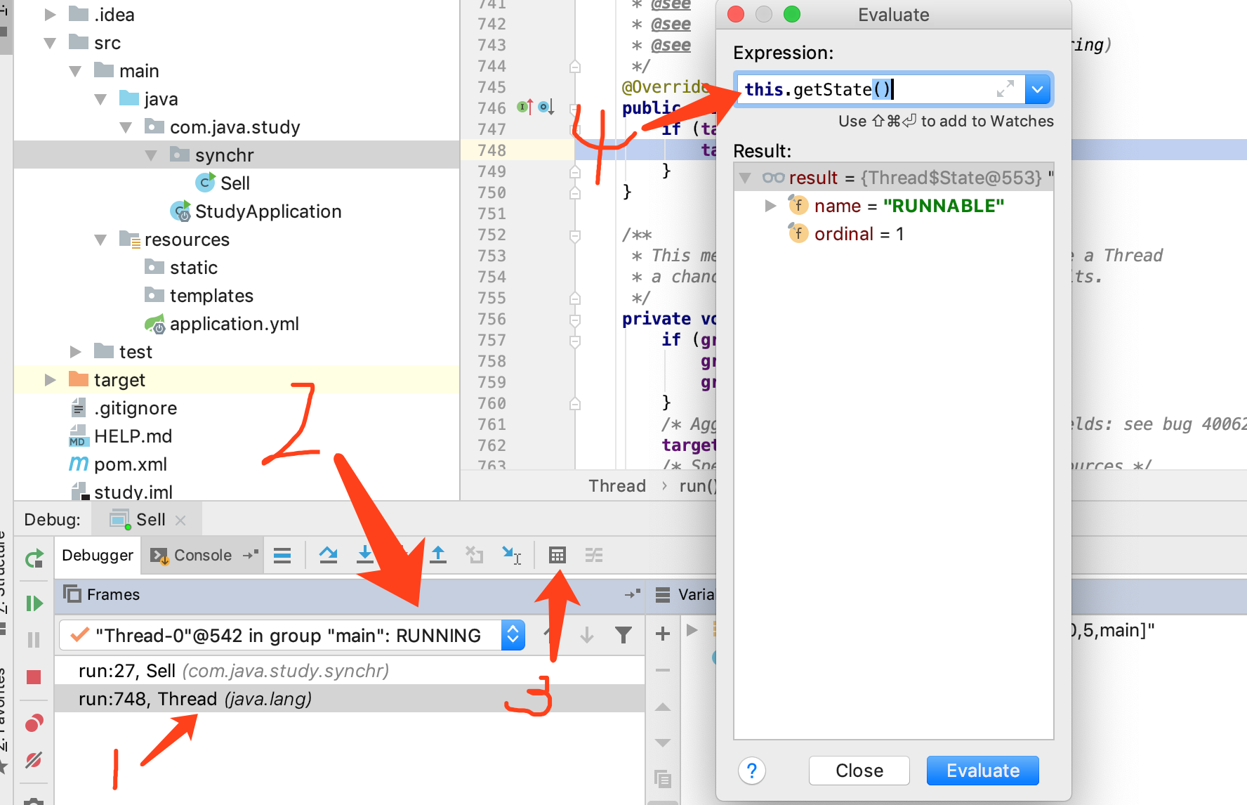Click the Rerun 'Sell' debug icon
1247x805 pixels.
point(34,559)
